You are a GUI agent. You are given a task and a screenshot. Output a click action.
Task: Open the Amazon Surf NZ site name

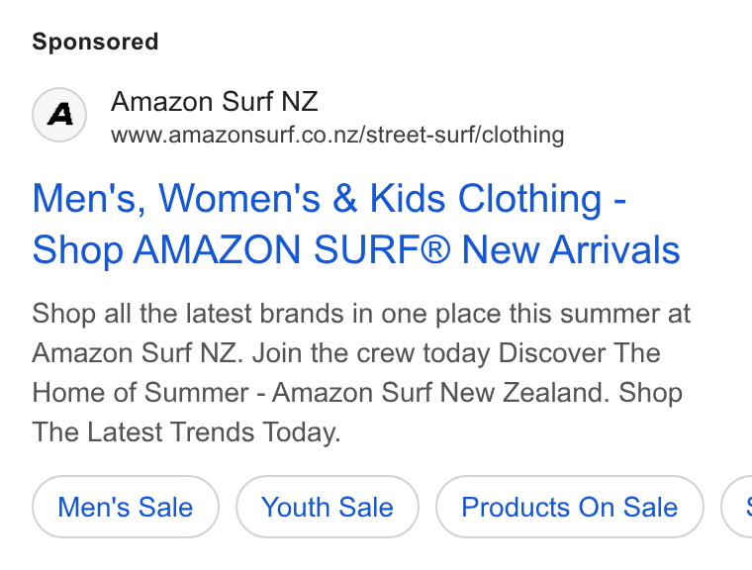pyautogui.click(x=215, y=101)
